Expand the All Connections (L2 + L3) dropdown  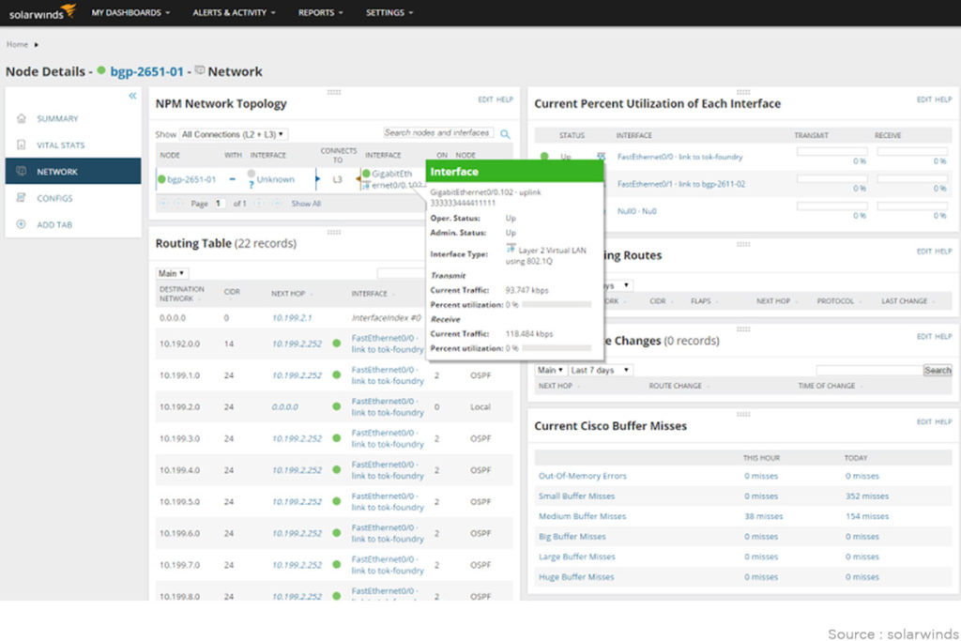(x=233, y=134)
